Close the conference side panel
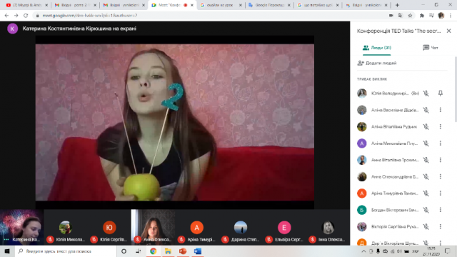Viewport: 457px width, 257px height. (448, 31)
